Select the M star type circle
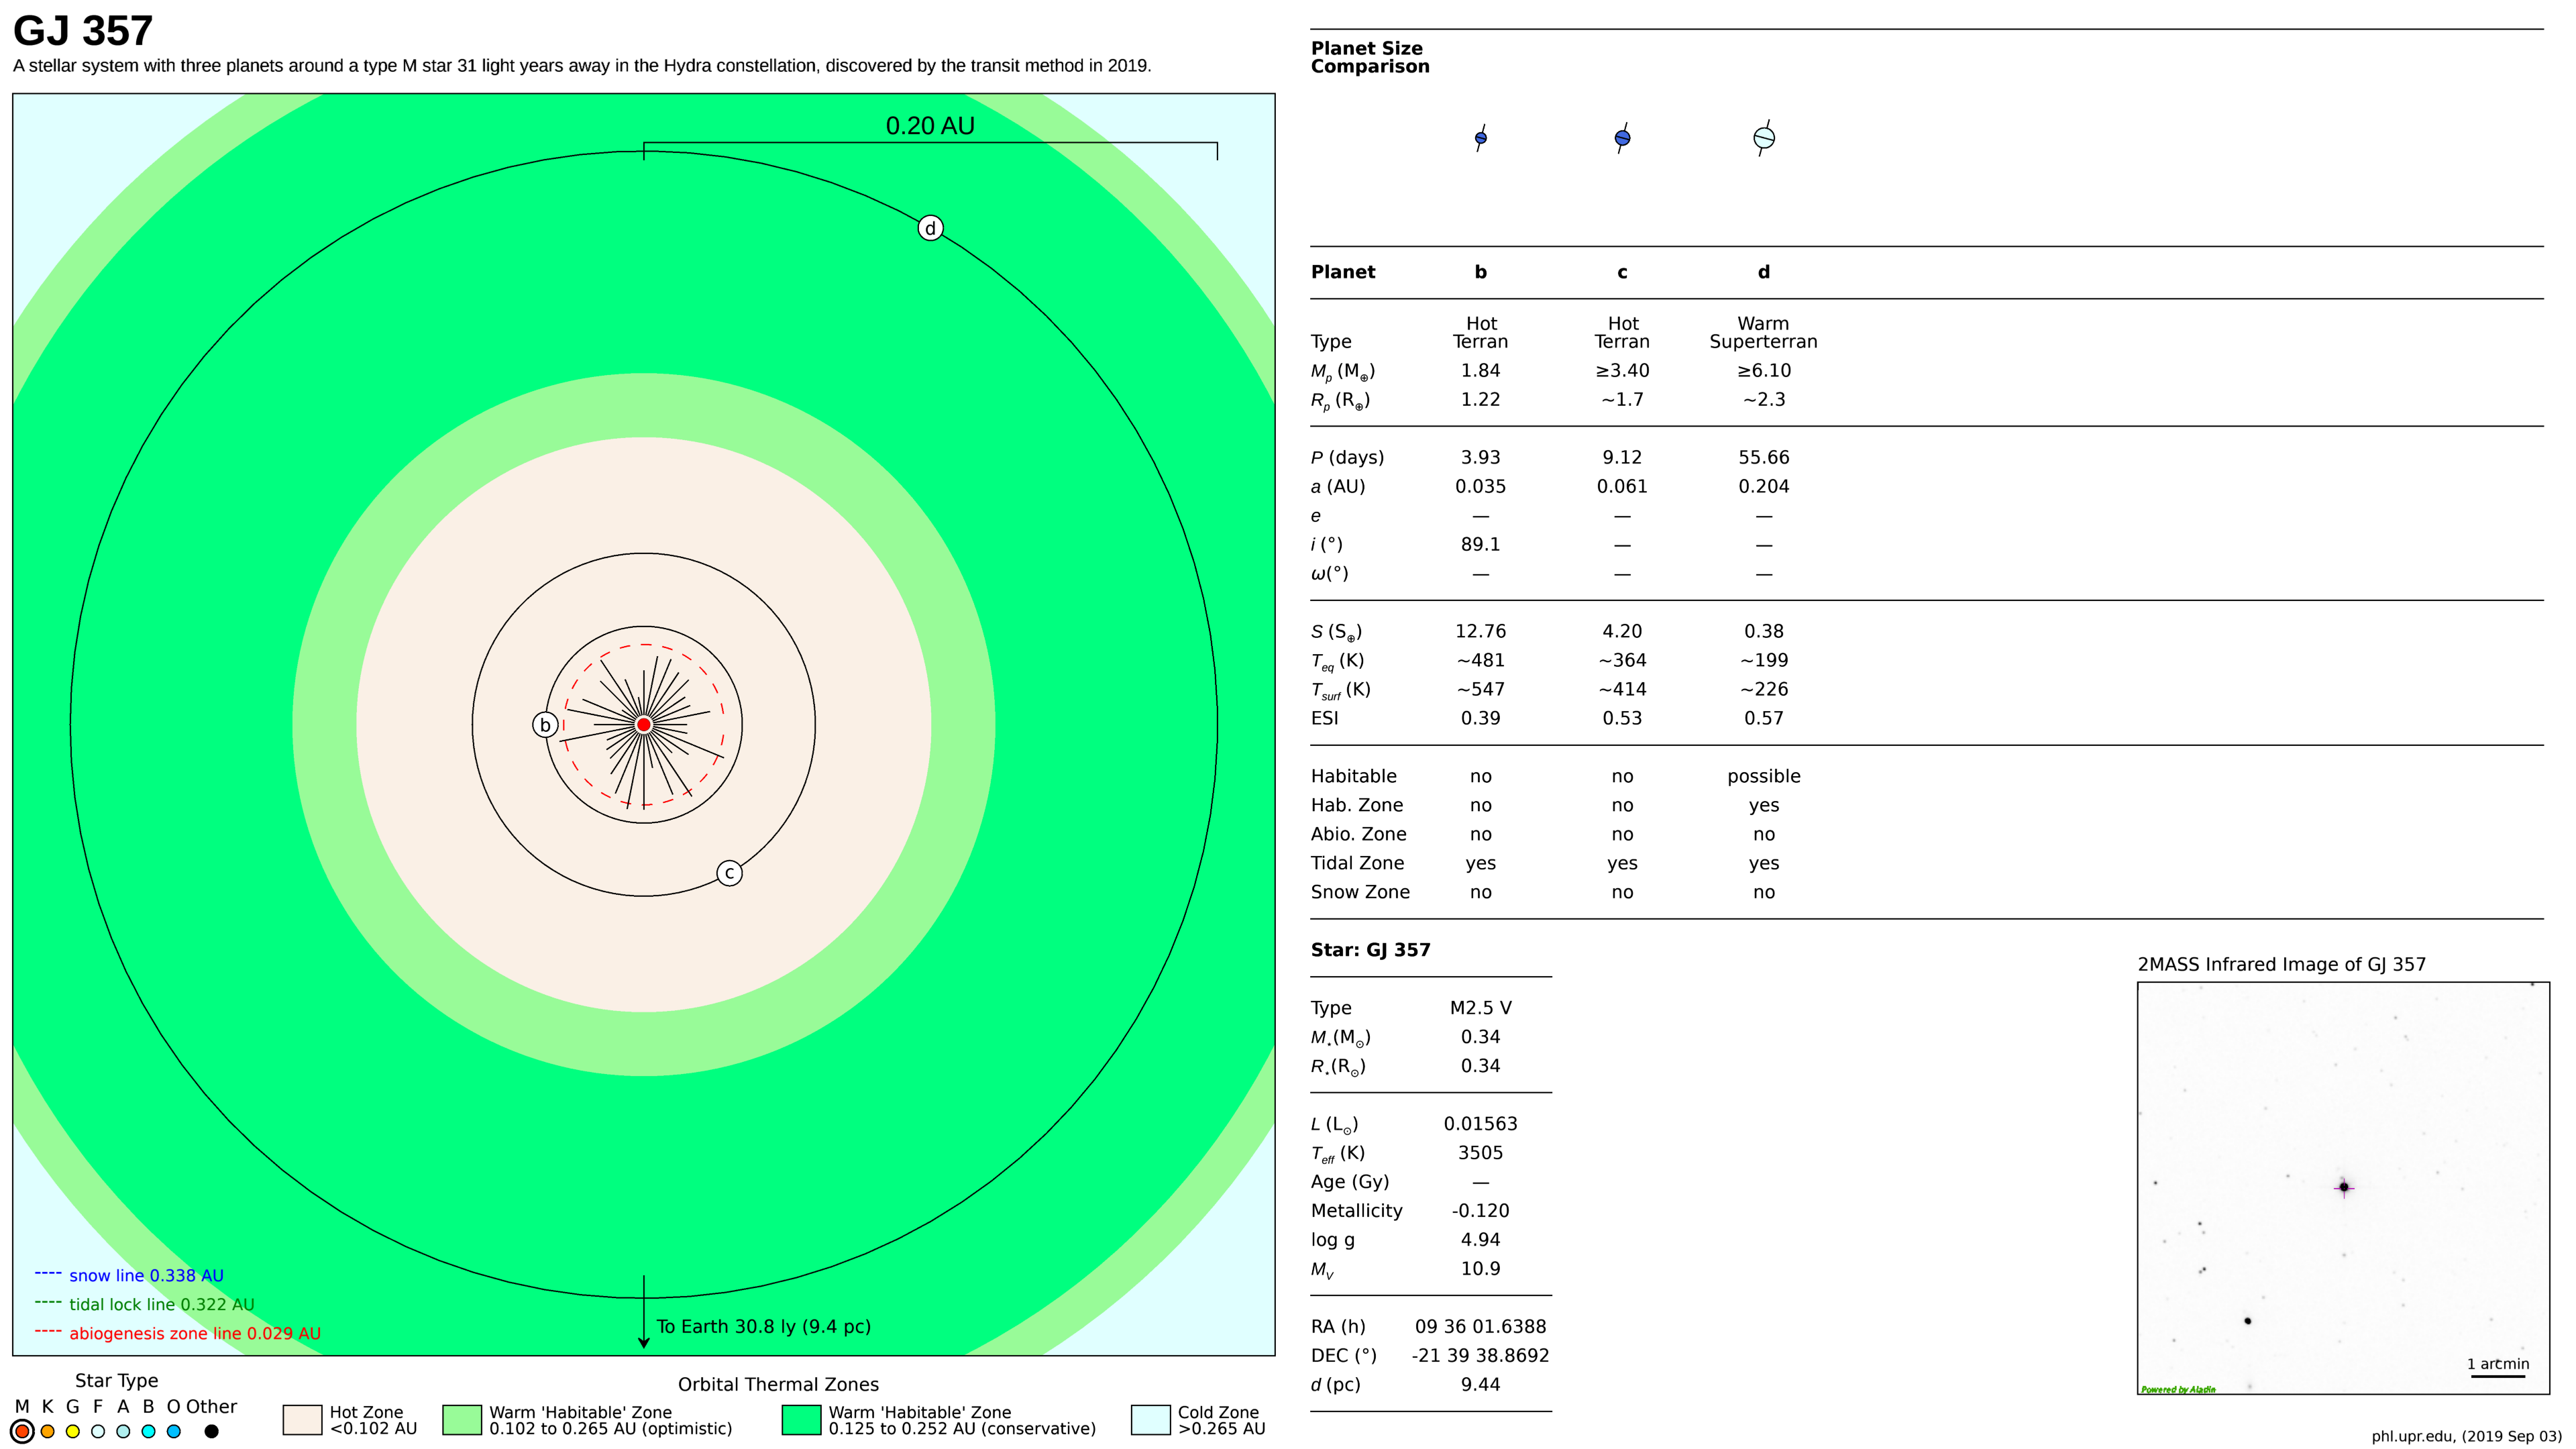The image size is (2576, 1449). (x=22, y=1431)
